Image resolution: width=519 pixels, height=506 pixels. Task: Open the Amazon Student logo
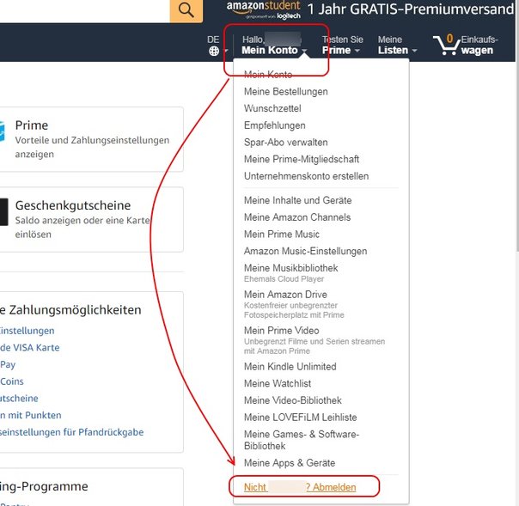coord(264,10)
